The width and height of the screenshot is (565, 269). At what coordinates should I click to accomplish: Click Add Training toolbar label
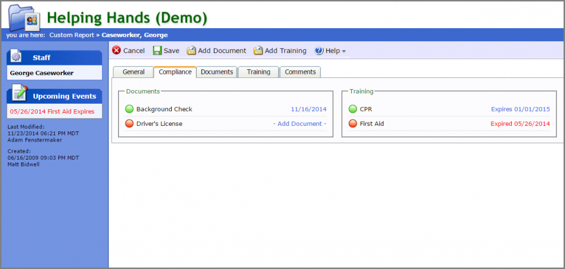[285, 51]
